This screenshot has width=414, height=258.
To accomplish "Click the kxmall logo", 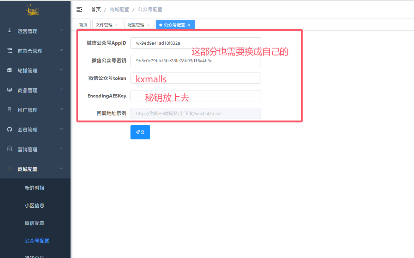I will click(x=33, y=11).
